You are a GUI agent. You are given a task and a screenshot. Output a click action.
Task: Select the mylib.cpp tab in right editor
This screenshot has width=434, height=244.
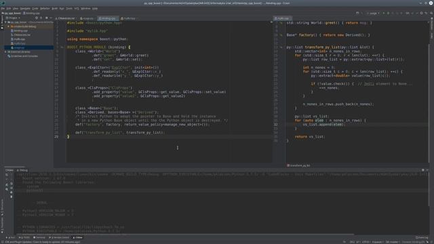pos(282,18)
